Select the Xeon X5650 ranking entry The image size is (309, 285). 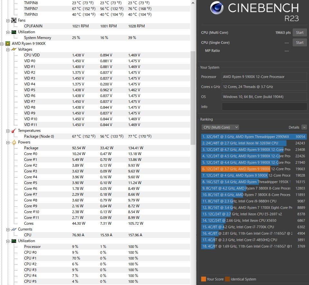(x=254, y=221)
